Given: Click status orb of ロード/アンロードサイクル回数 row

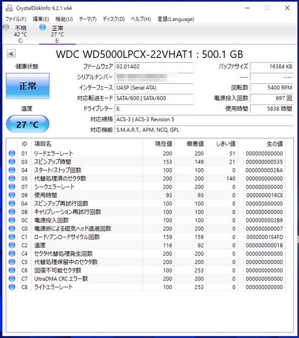Looking at the screenshot, I should [12, 237].
